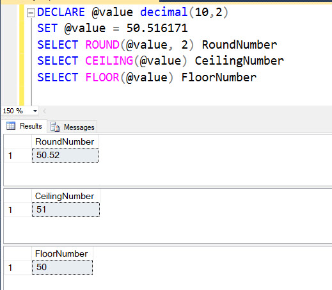The height and width of the screenshot is (290, 332).
Task: Click the horizontal scroll left arrow
Action: point(44,111)
